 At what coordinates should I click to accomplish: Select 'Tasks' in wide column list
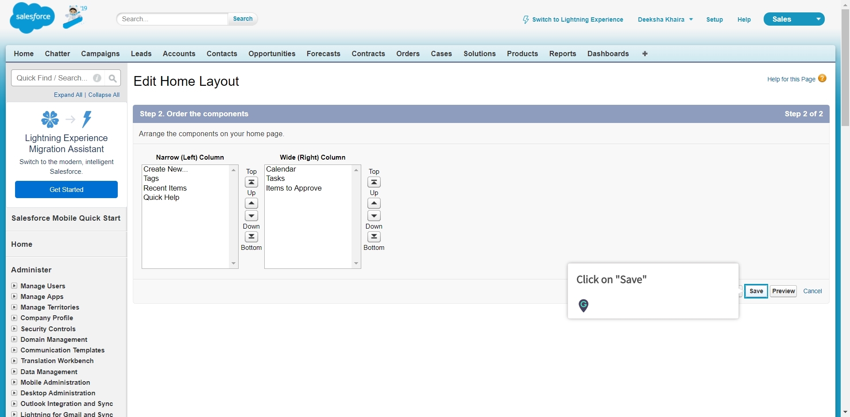click(x=308, y=178)
